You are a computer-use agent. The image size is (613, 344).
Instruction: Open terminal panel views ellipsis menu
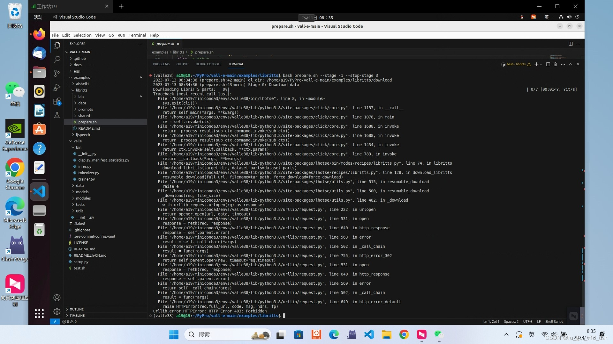pos(563,64)
